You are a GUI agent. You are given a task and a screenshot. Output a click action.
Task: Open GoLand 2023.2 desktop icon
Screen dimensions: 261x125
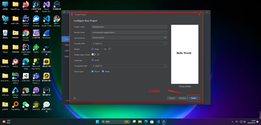tap(26, 21)
